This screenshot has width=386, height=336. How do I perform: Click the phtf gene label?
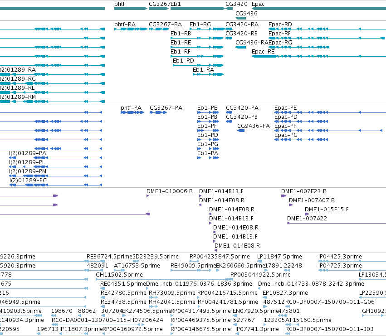119,4
